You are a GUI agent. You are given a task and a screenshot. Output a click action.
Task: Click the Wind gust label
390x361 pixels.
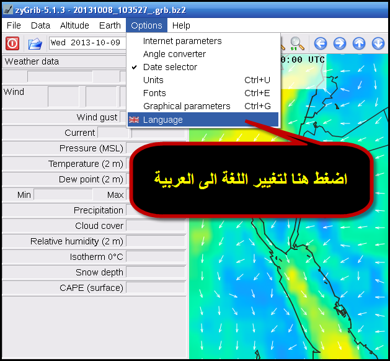tap(97, 117)
